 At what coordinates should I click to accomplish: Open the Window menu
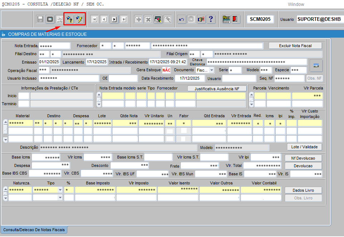pyautogui.click(x=296, y=4)
